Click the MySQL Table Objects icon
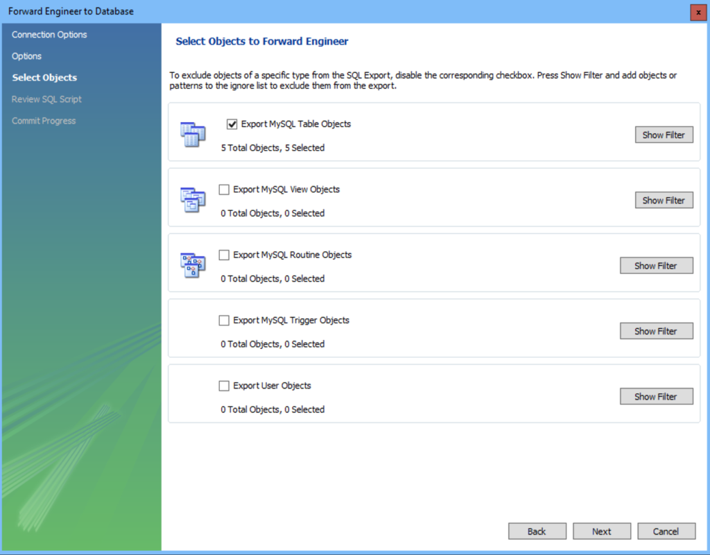The image size is (710, 555). point(193,135)
